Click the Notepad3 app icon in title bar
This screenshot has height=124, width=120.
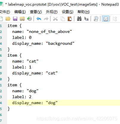click(1, 4)
